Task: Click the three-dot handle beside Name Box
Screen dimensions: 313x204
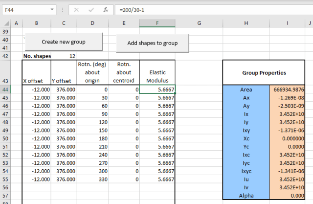Action: pos(62,9)
